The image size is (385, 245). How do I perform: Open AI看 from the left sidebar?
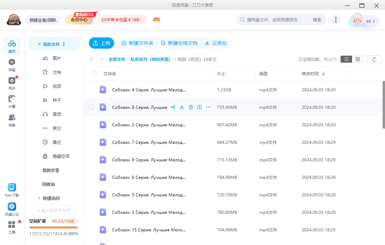[12, 100]
